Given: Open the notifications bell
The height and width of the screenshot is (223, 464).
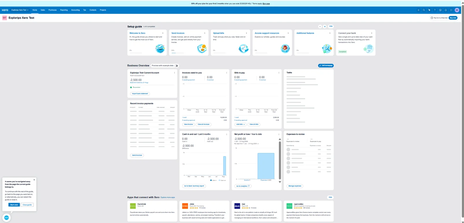Looking at the screenshot, I should click(x=446, y=10).
